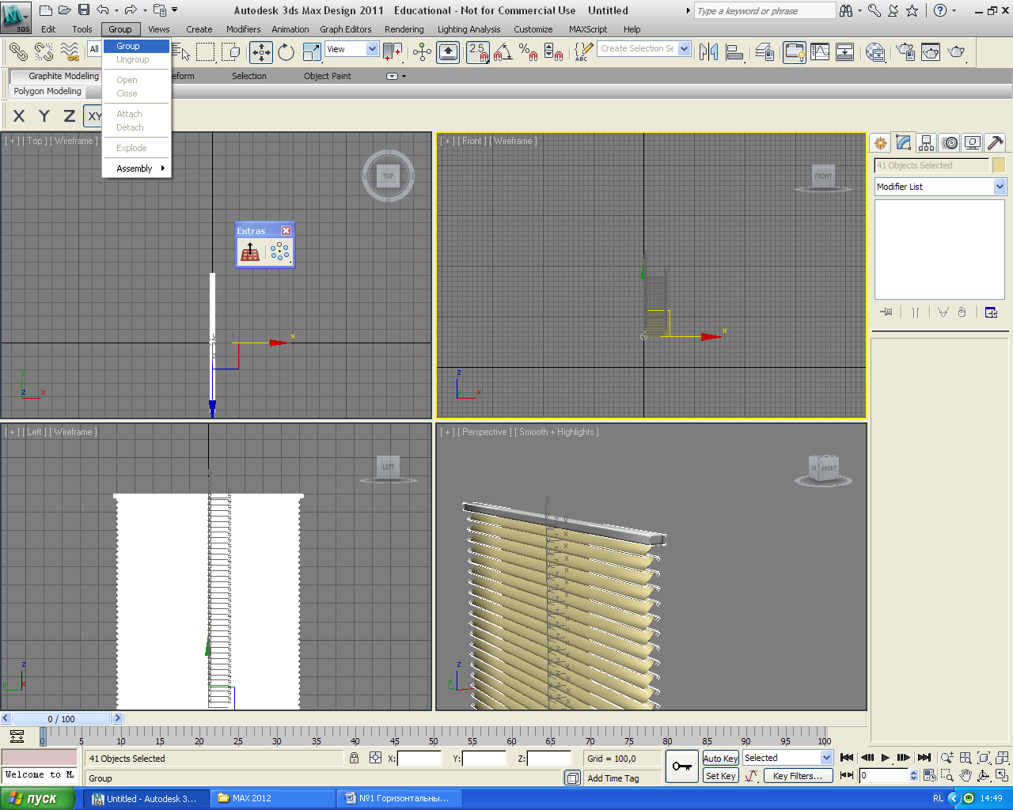
Task: Open the View reference coordinate dropdown
Action: (x=352, y=49)
